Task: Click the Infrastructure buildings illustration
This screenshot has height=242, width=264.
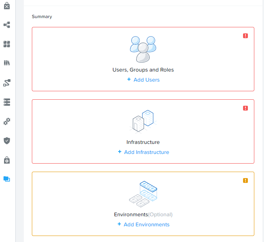Action: [143, 121]
